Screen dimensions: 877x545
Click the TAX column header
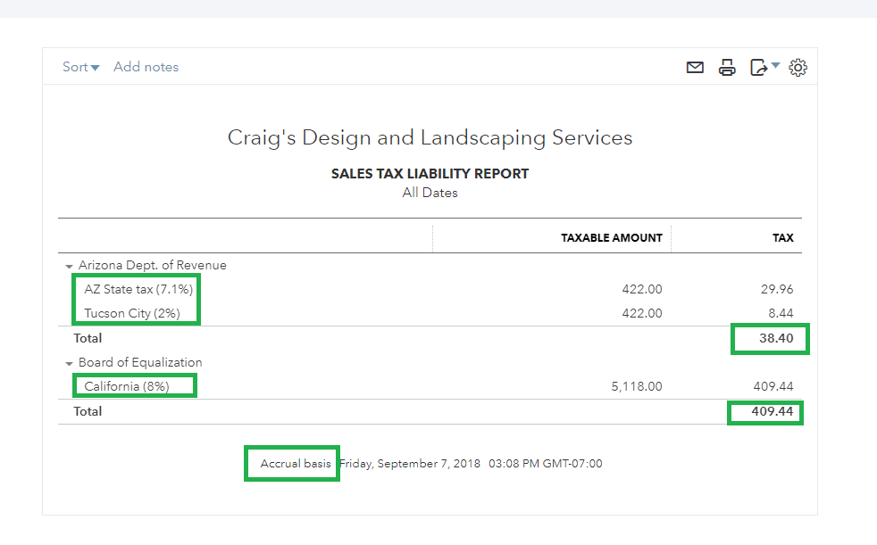(x=783, y=238)
